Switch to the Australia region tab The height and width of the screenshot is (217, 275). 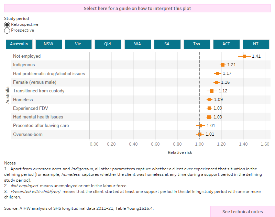click(19, 44)
